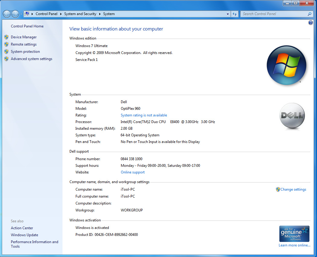Click the Intel Core 2 Duo processor value
The image size is (317, 257).
pyautogui.click(x=168, y=122)
